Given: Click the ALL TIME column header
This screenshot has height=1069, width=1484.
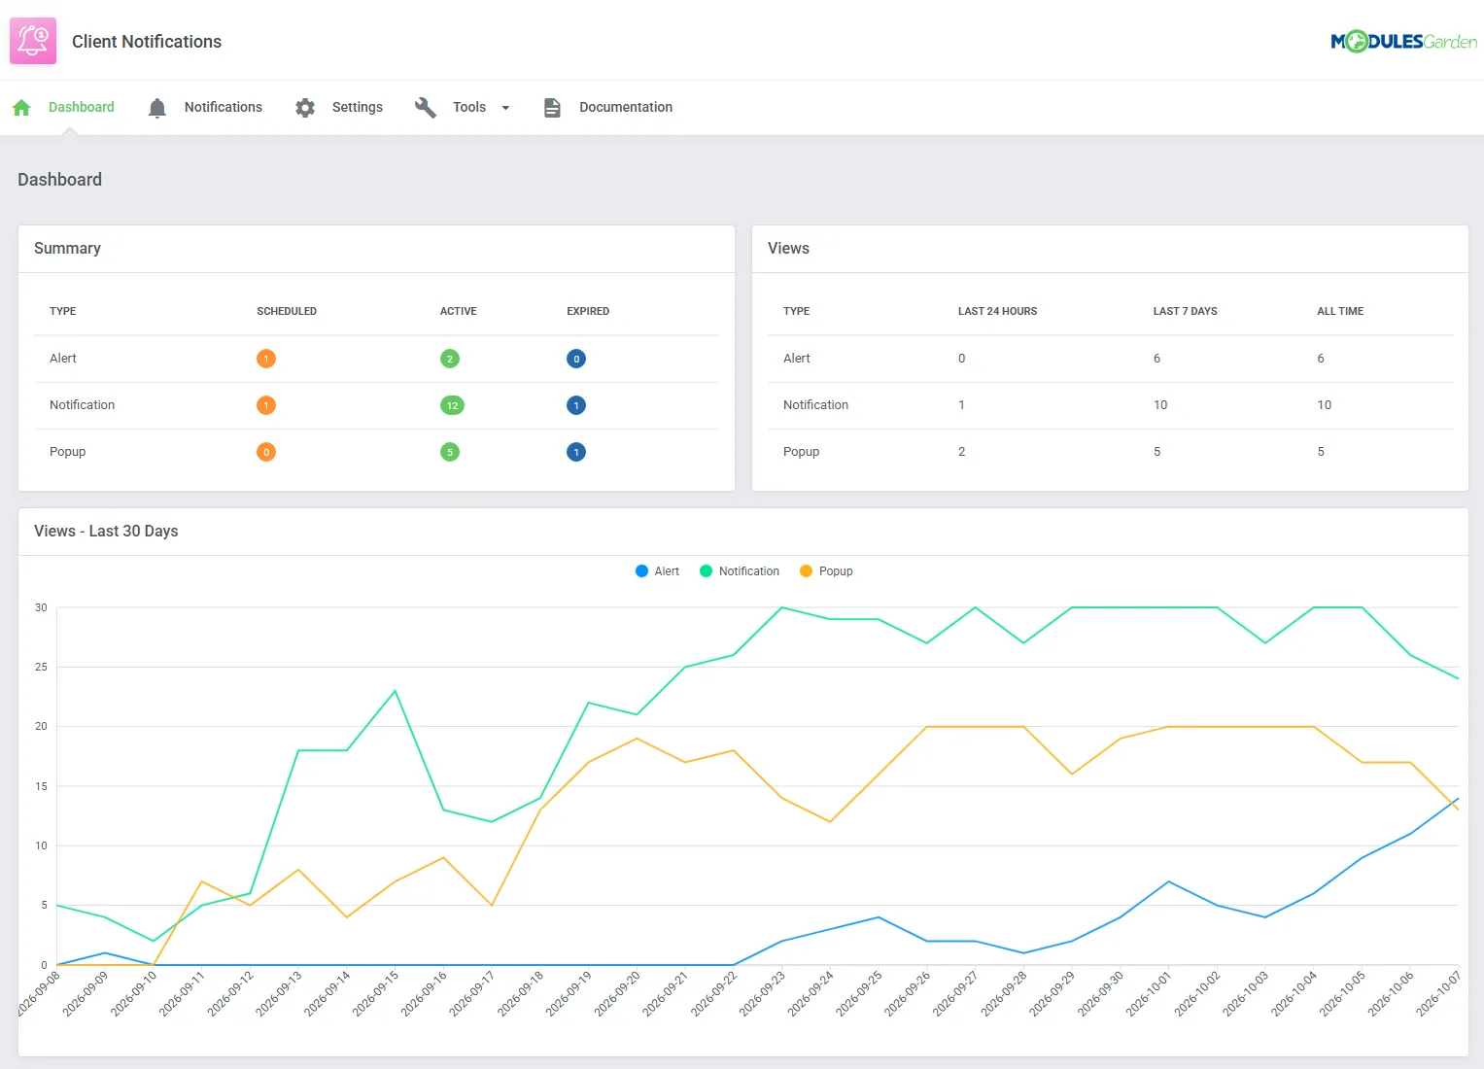Looking at the screenshot, I should pyautogui.click(x=1340, y=311).
